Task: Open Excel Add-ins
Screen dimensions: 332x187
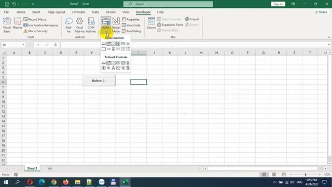Action: pos(79,25)
